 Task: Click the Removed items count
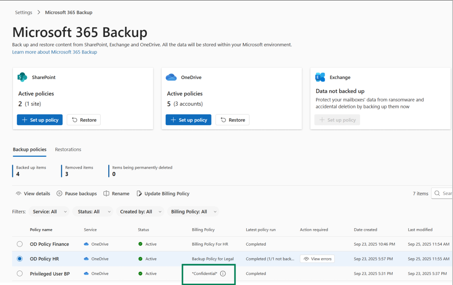tap(67, 174)
